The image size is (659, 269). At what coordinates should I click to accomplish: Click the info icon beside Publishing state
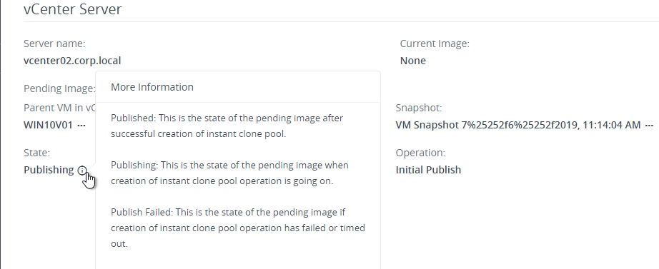(82, 170)
